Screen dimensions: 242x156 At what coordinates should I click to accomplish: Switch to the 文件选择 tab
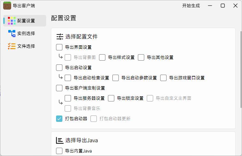[26, 46]
